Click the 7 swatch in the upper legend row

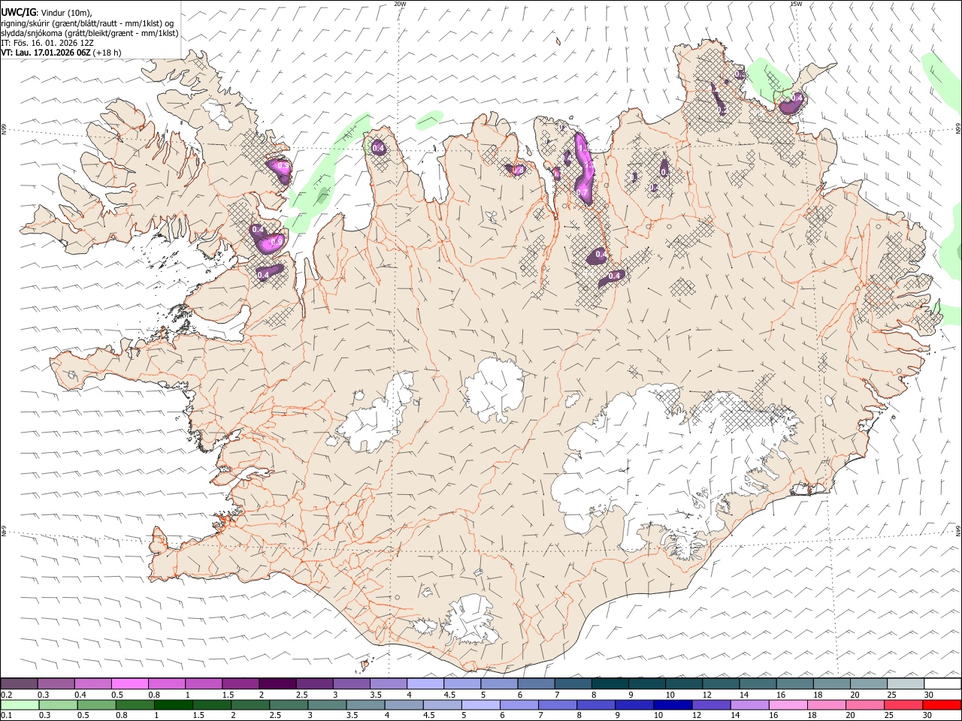573,683
